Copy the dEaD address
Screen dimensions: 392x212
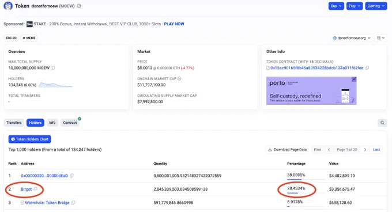tap(71, 176)
